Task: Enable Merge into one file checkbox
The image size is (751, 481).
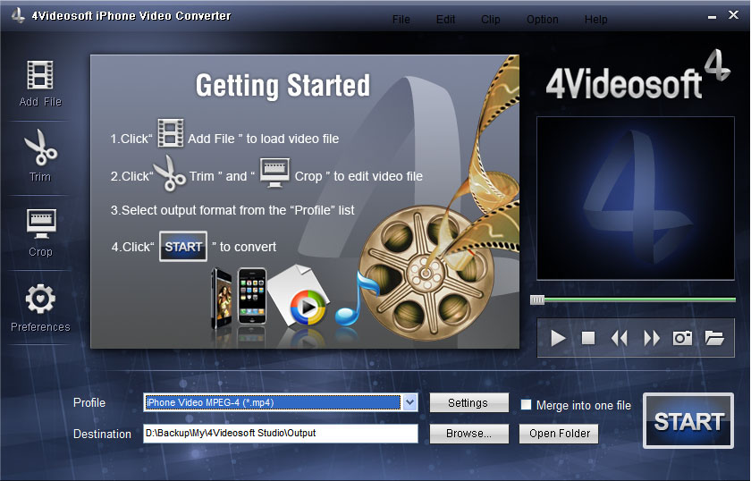Action: coord(526,405)
